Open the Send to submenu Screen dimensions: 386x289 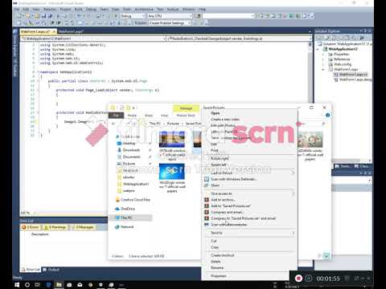pos(249,233)
